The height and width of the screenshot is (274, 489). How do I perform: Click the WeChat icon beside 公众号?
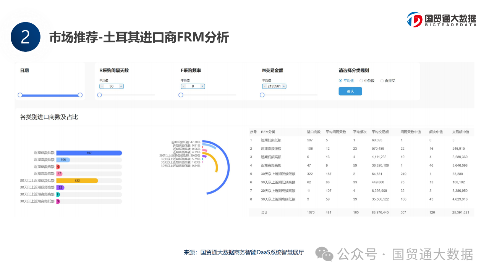tap(324, 254)
